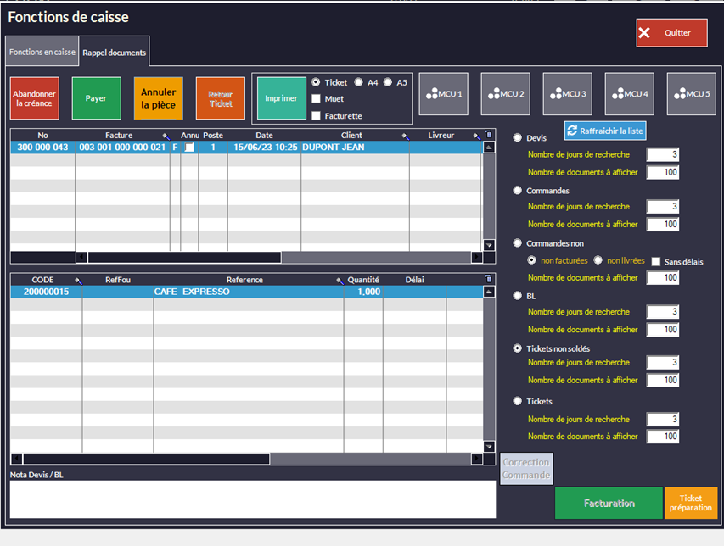Image resolution: width=724 pixels, height=546 pixels.
Task: Open the Rappel documents tab
Action: pyautogui.click(x=115, y=53)
